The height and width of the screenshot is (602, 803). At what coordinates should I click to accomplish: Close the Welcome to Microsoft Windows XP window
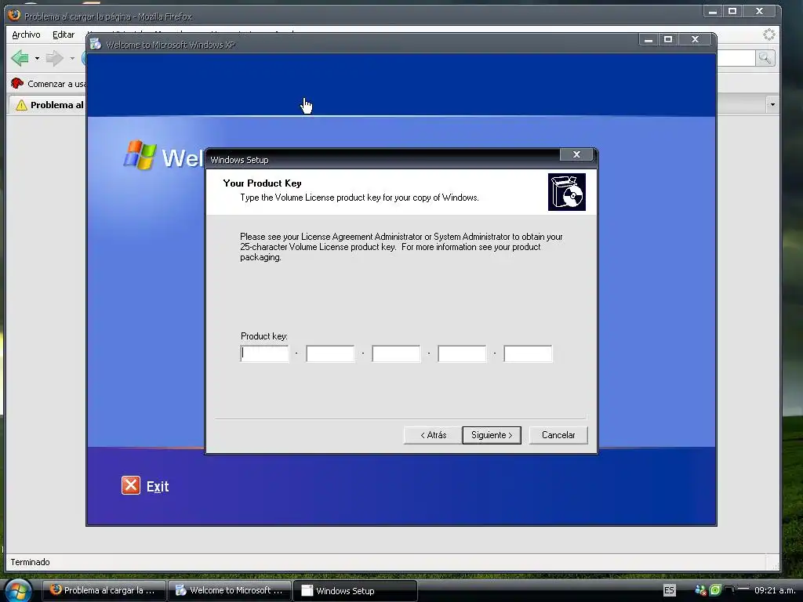click(x=695, y=39)
